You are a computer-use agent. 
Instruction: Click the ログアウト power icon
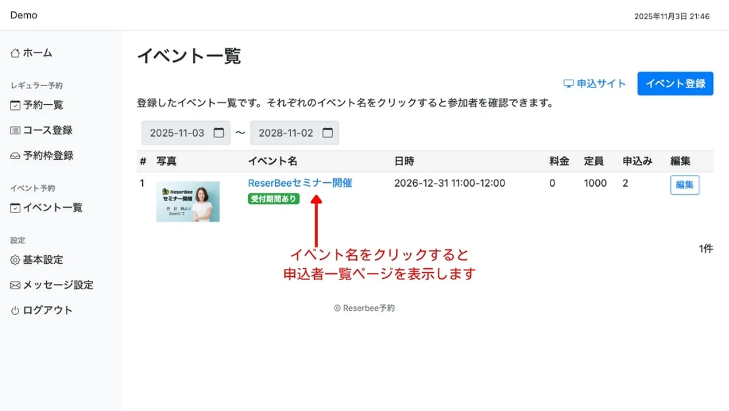15,311
